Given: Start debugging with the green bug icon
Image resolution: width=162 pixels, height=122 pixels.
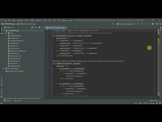Looking at the screenshot, I should [142, 24].
